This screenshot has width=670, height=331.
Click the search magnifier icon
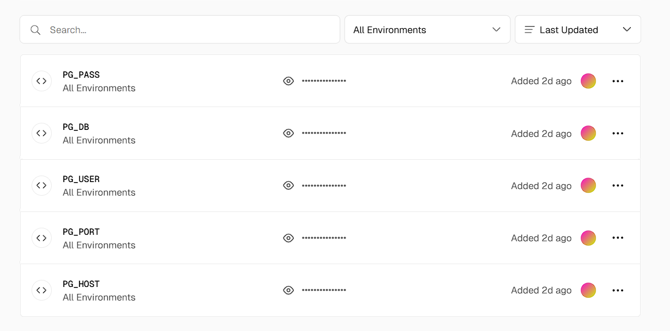point(35,30)
